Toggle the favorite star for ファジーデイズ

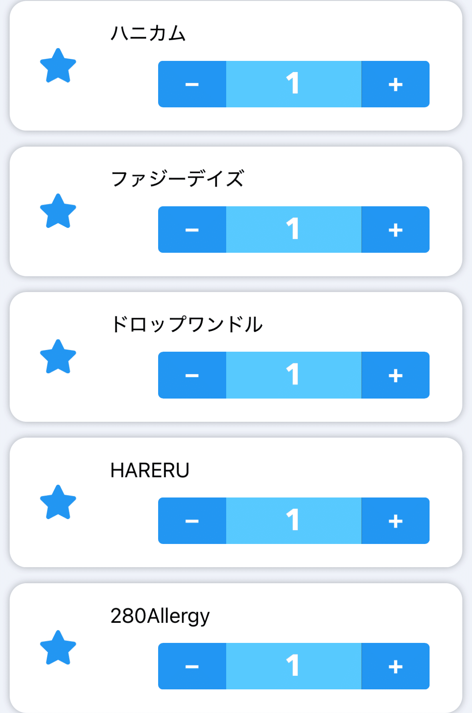point(58,211)
